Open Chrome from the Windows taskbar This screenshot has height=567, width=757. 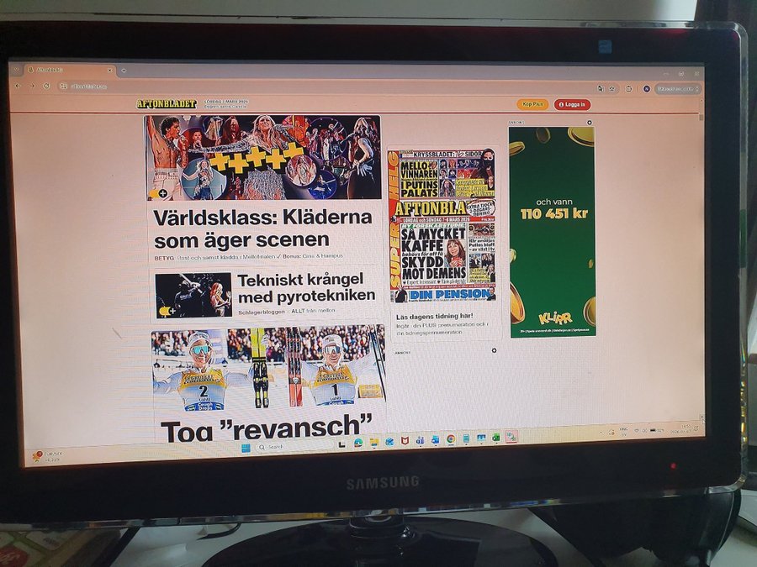tap(449, 440)
